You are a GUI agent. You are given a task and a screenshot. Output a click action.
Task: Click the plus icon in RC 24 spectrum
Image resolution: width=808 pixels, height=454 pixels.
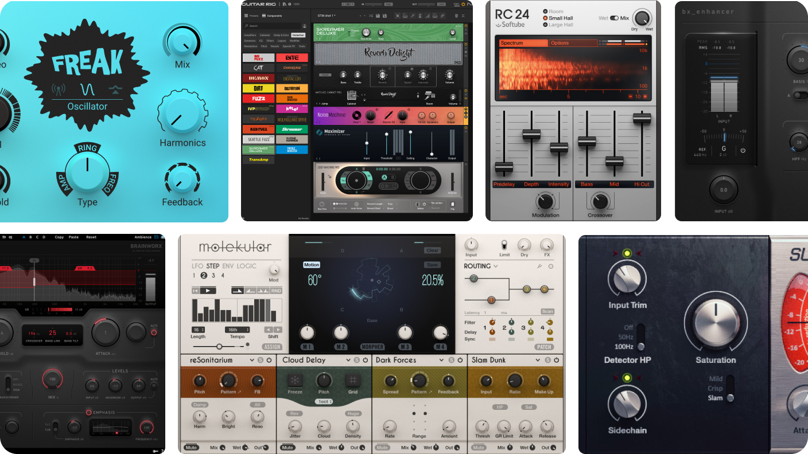point(644,96)
